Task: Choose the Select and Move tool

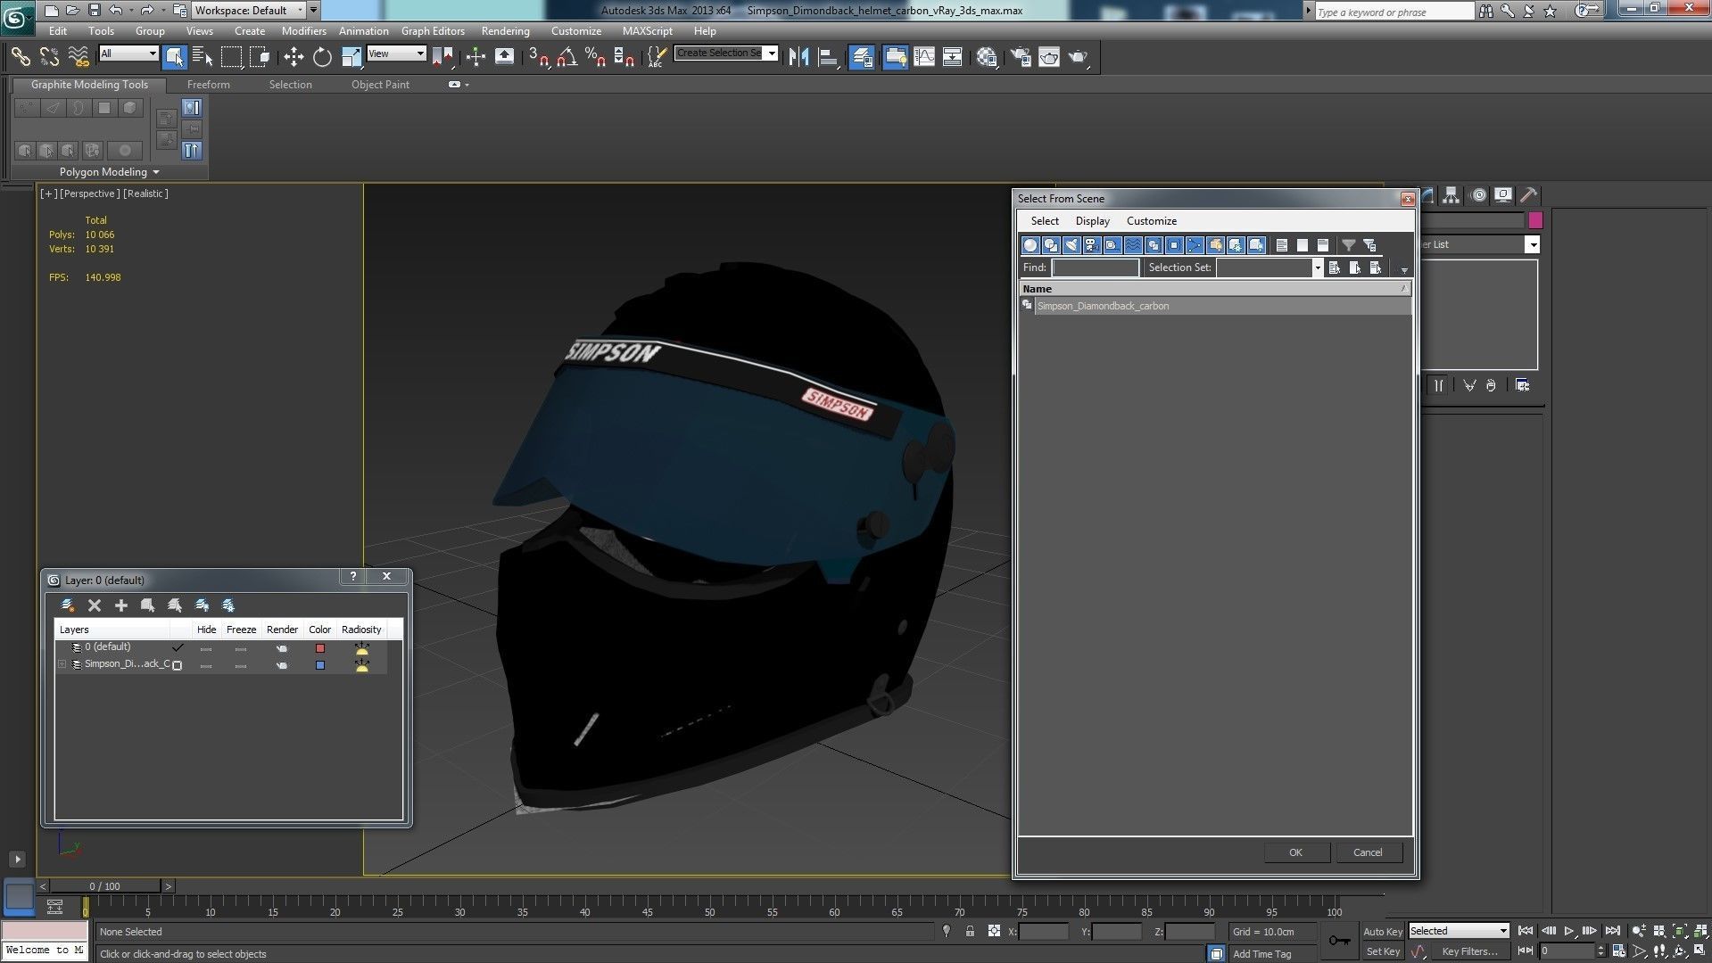Action: pyautogui.click(x=294, y=57)
